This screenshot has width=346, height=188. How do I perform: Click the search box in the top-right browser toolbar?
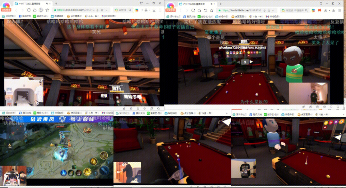(295, 10)
